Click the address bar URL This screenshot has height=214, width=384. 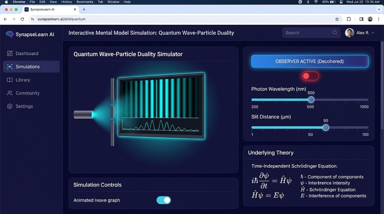[61, 19]
